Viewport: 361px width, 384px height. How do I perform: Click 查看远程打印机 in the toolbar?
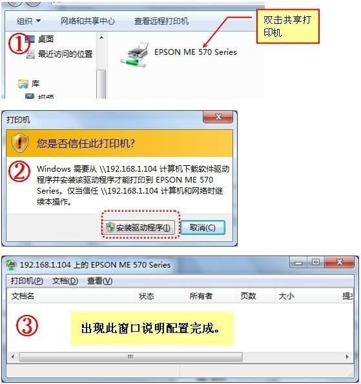[x=161, y=21]
